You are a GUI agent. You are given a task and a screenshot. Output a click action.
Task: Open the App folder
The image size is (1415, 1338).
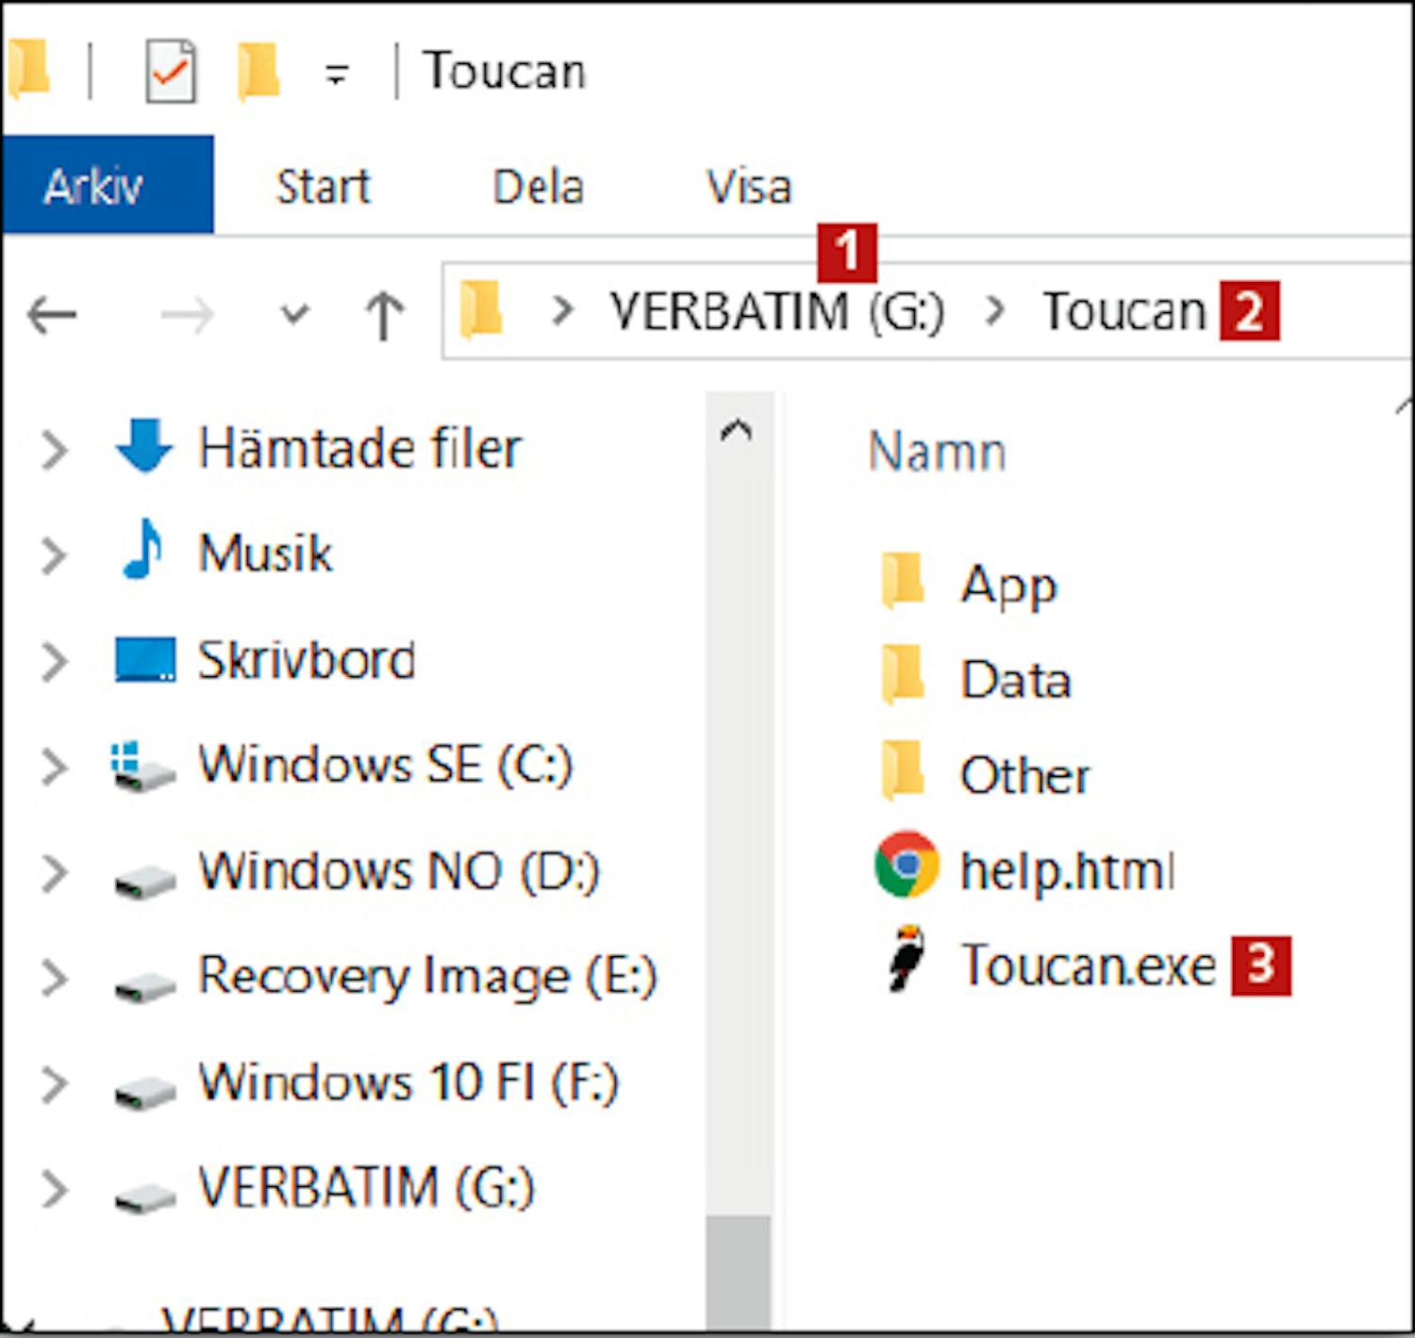pos(1007,585)
